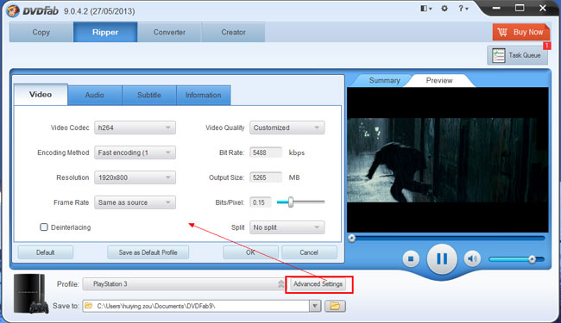Open the Subtitle settings tab
The width and height of the screenshot is (561, 323).
tap(149, 96)
